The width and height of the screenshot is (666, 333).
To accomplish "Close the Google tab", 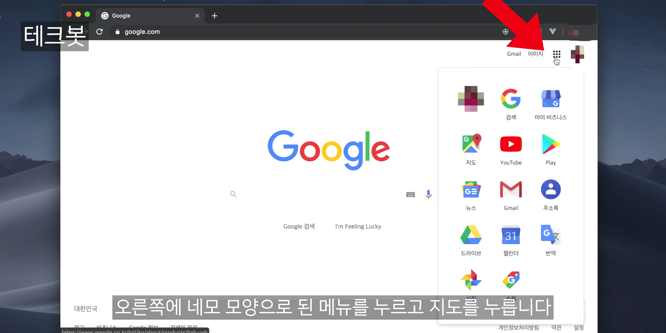I will point(197,16).
